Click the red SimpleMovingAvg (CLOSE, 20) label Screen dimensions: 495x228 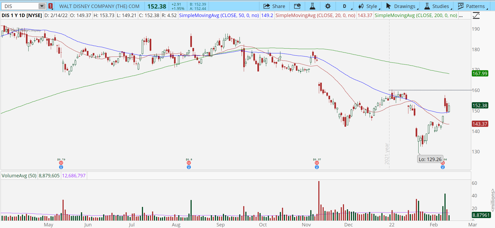pyautogui.click(x=315, y=15)
